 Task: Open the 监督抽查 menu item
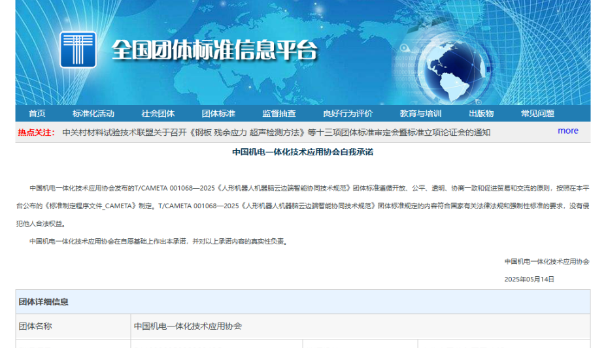point(279,114)
